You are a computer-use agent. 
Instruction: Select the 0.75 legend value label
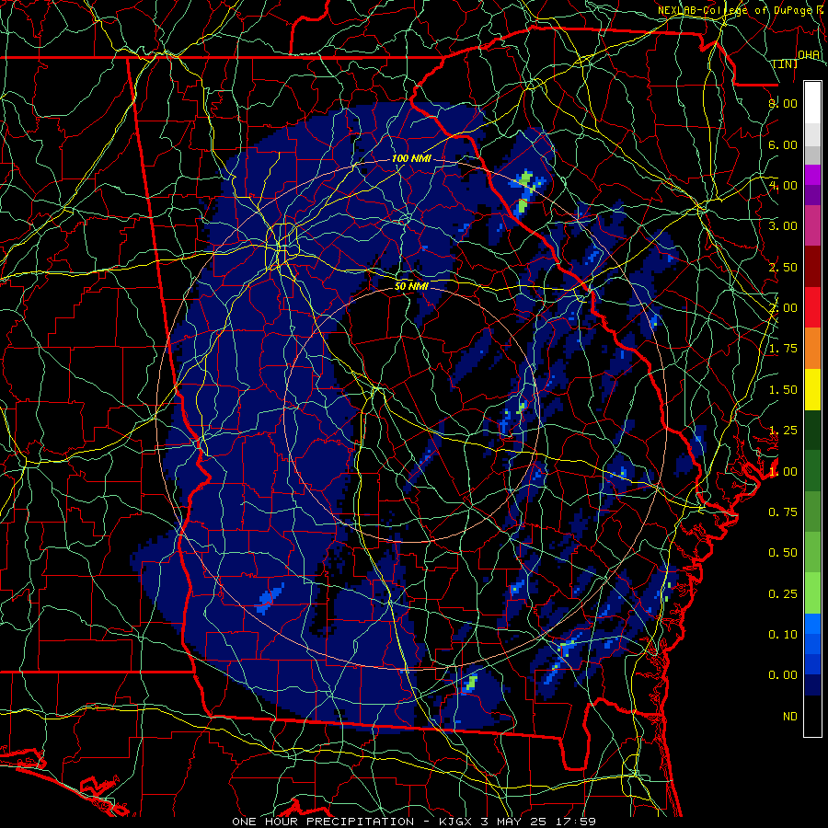(783, 512)
